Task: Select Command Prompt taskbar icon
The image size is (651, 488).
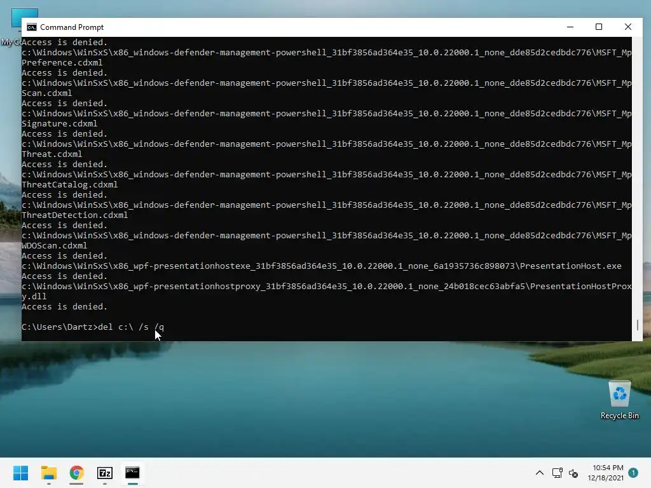Action: click(x=132, y=473)
